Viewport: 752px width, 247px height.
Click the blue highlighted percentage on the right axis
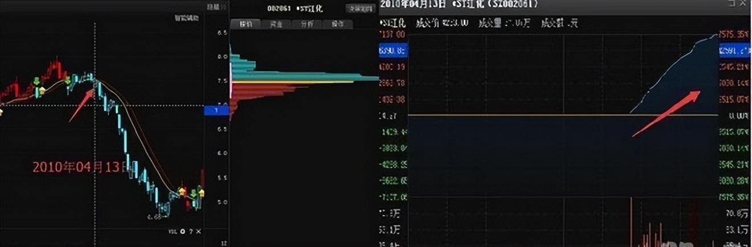[x=735, y=50]
